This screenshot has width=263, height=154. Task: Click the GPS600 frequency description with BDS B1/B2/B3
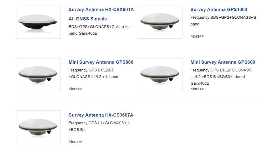pos(221,77)
